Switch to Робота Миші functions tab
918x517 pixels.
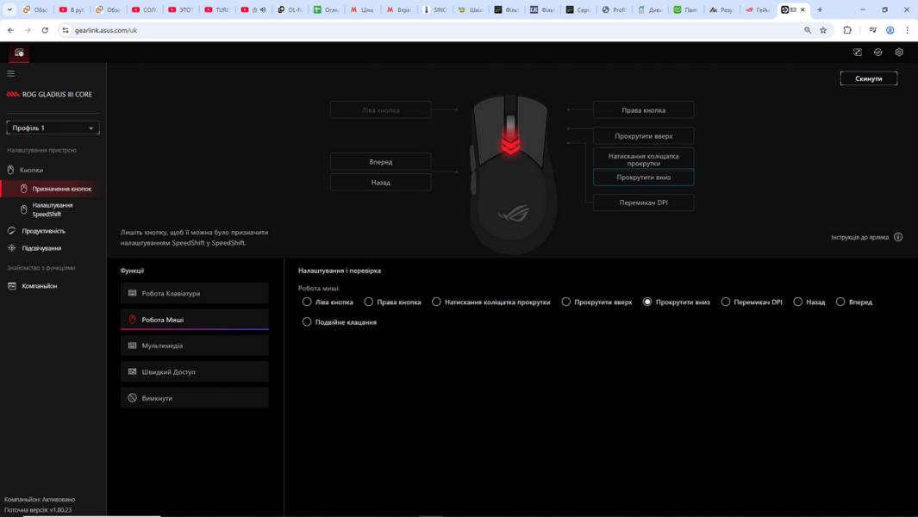coord(194,318)
